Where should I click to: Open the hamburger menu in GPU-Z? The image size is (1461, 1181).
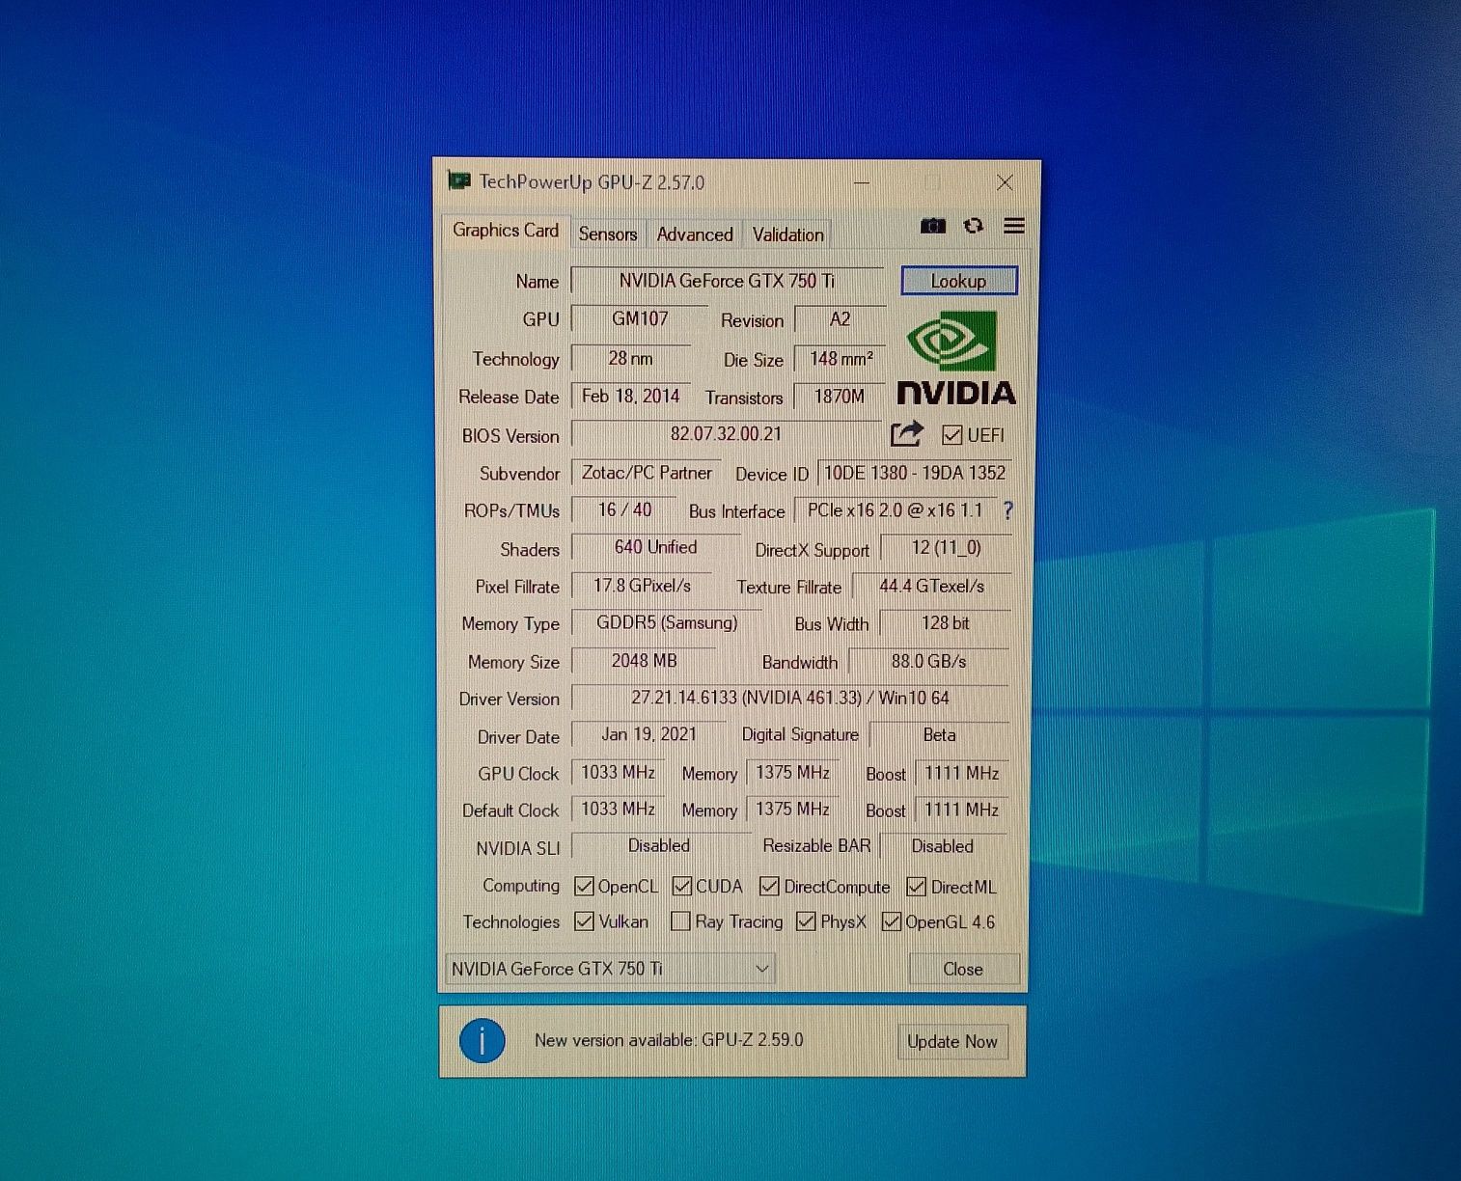click(1014, 226)
